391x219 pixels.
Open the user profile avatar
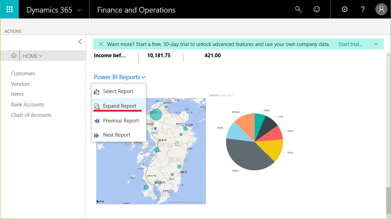point(381,9)
